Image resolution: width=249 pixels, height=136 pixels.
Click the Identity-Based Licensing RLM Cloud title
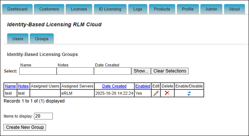tap(54, 24)
